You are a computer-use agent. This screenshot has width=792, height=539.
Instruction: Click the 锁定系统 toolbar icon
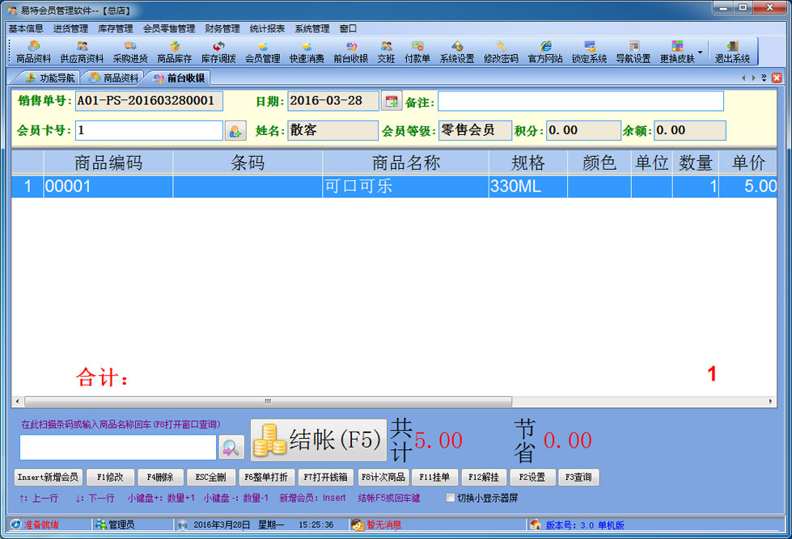point(589,52)
